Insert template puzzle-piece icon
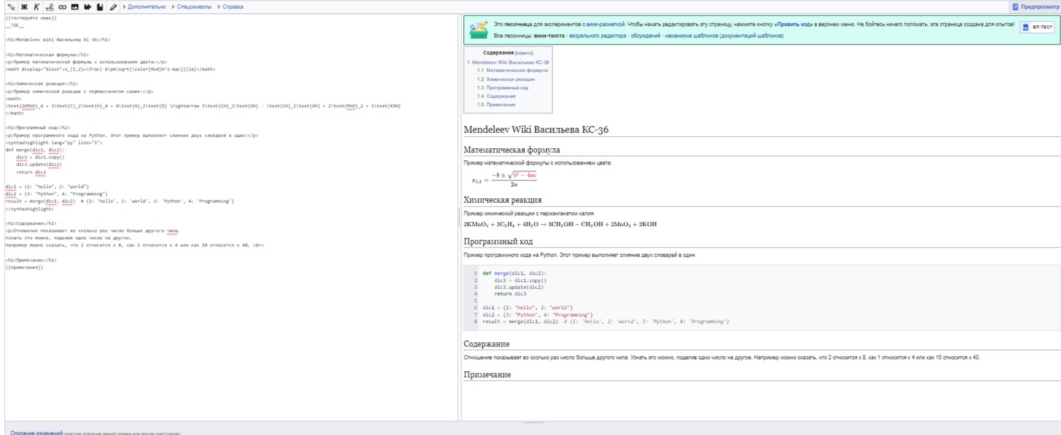This screenshot has width=1061, height=435. (87, 7)
